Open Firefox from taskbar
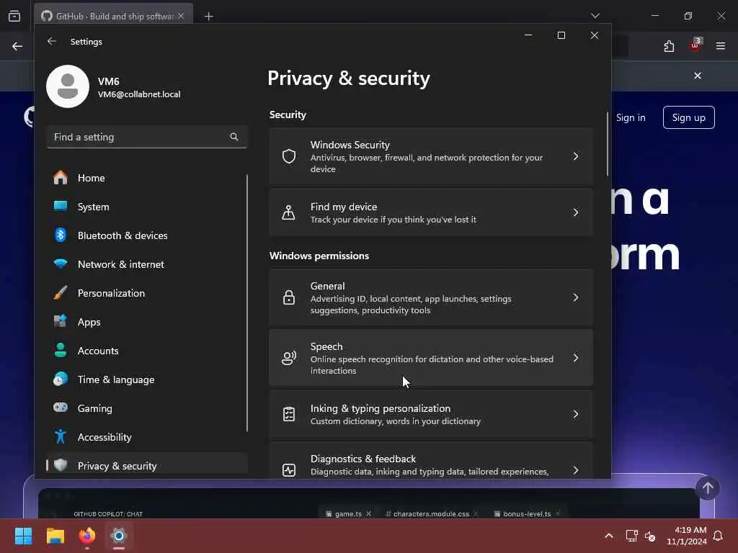 tap(87, 536)
